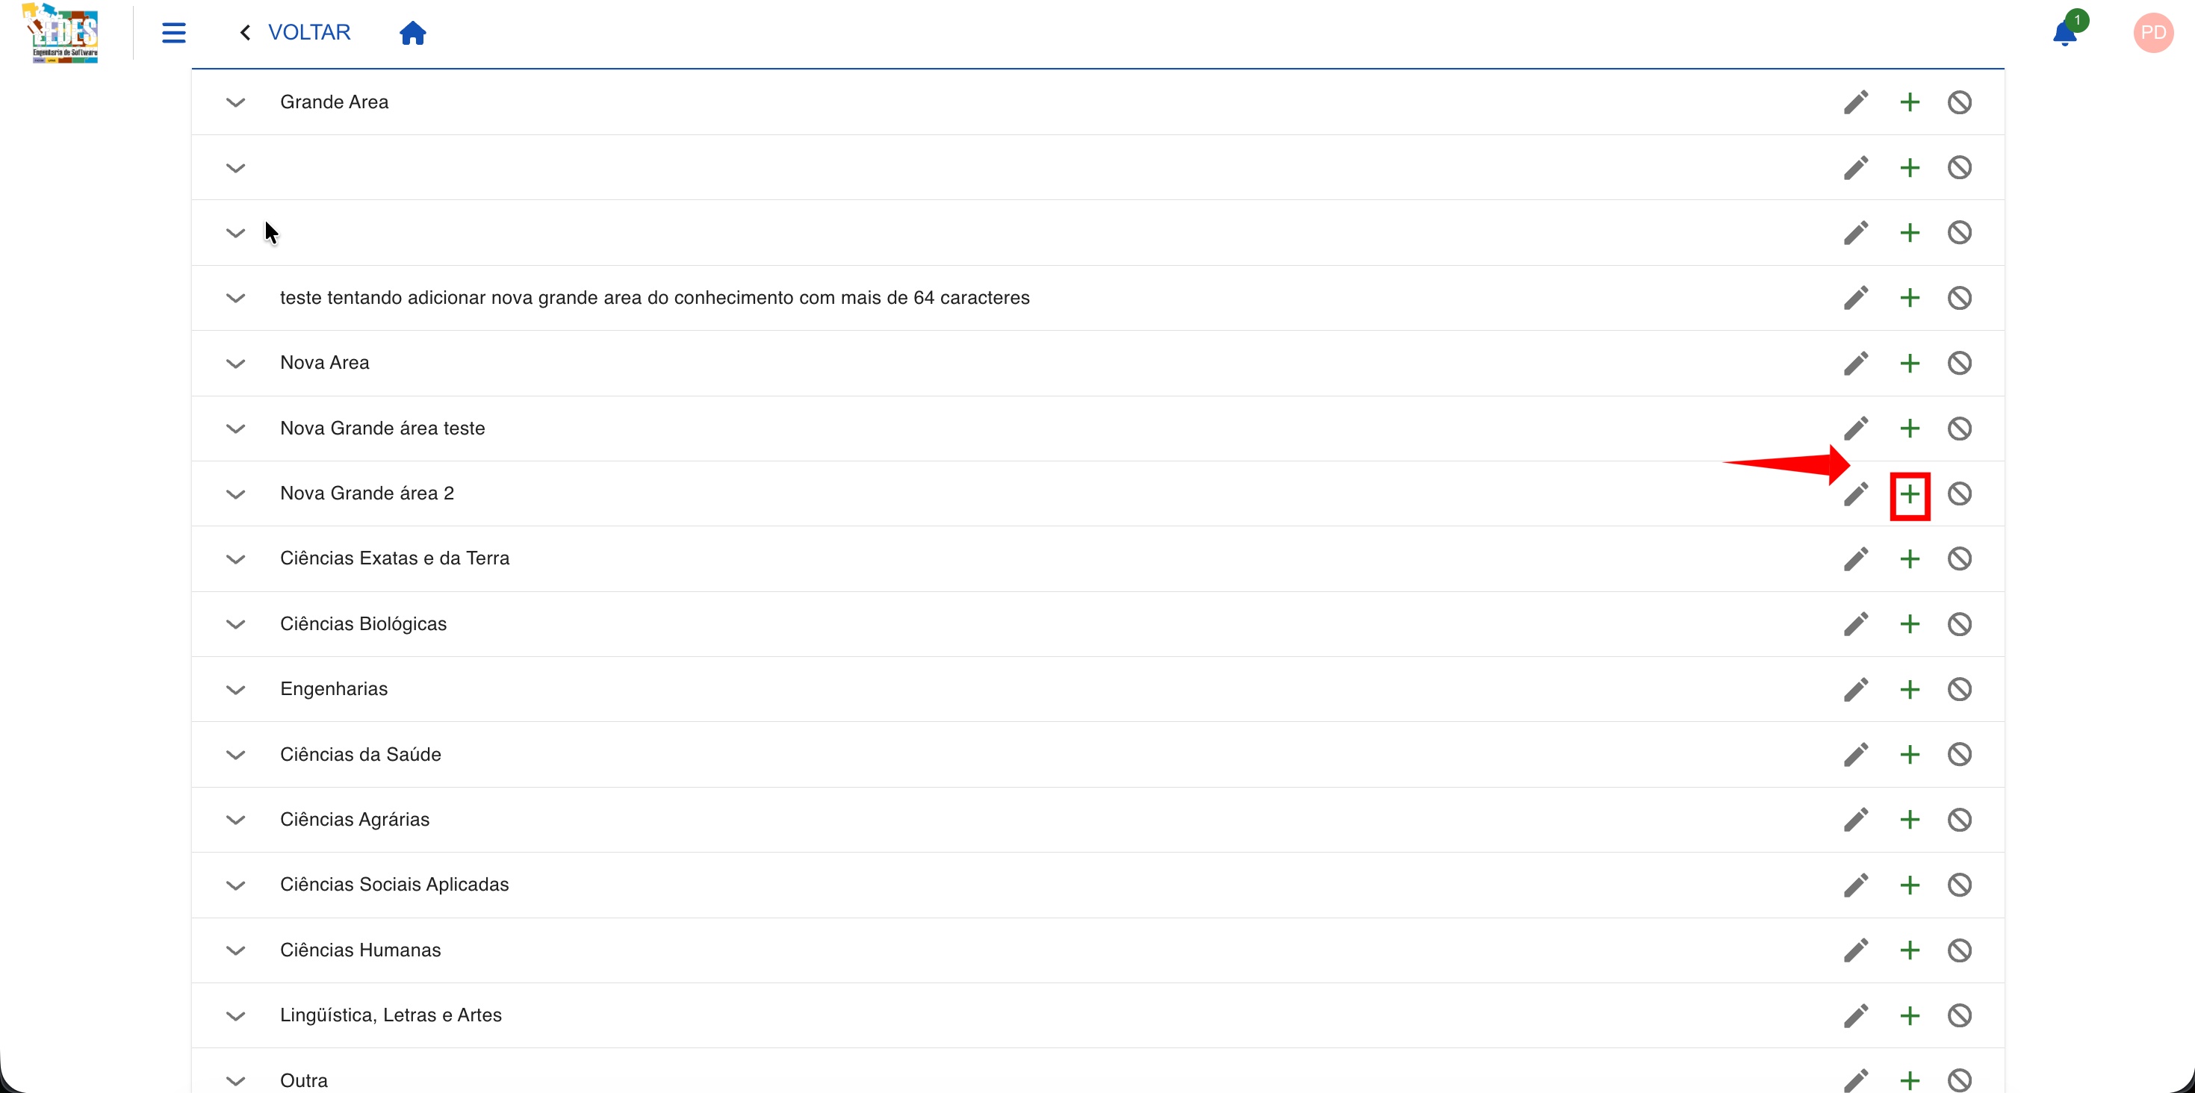Expand the Lingüística, Letras e Artes row
The width and height of the screenshot is (2195, 1093).
pyautogui.click(x=235, y=1015)
